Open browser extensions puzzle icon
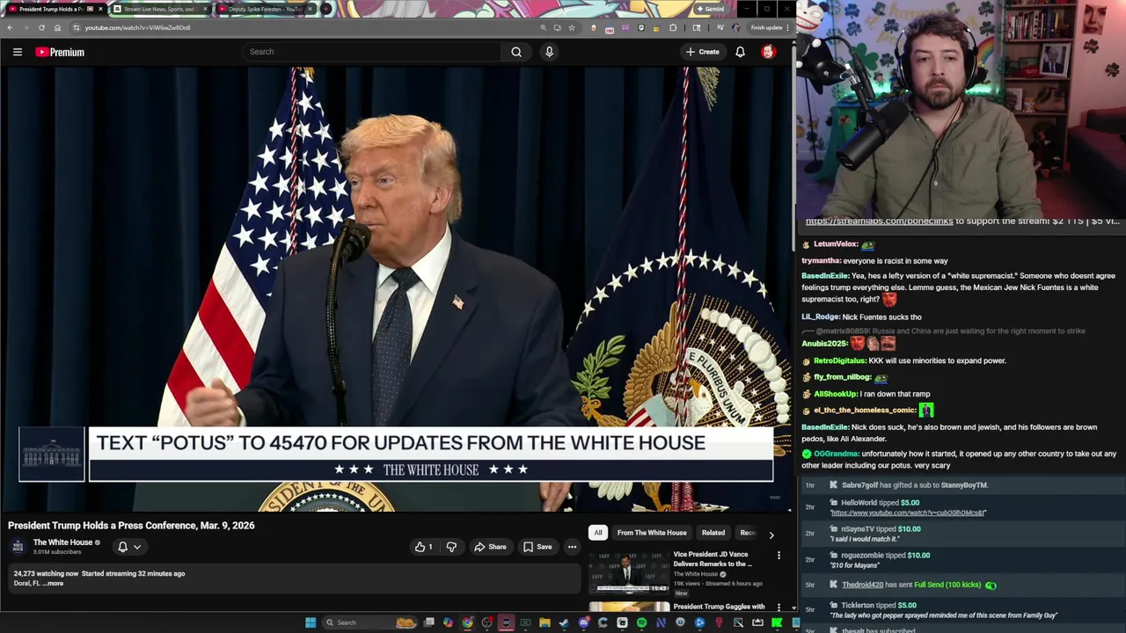The width and height of the screenshot is (1126, 633). pyautogui.click(x=673, y=27)
